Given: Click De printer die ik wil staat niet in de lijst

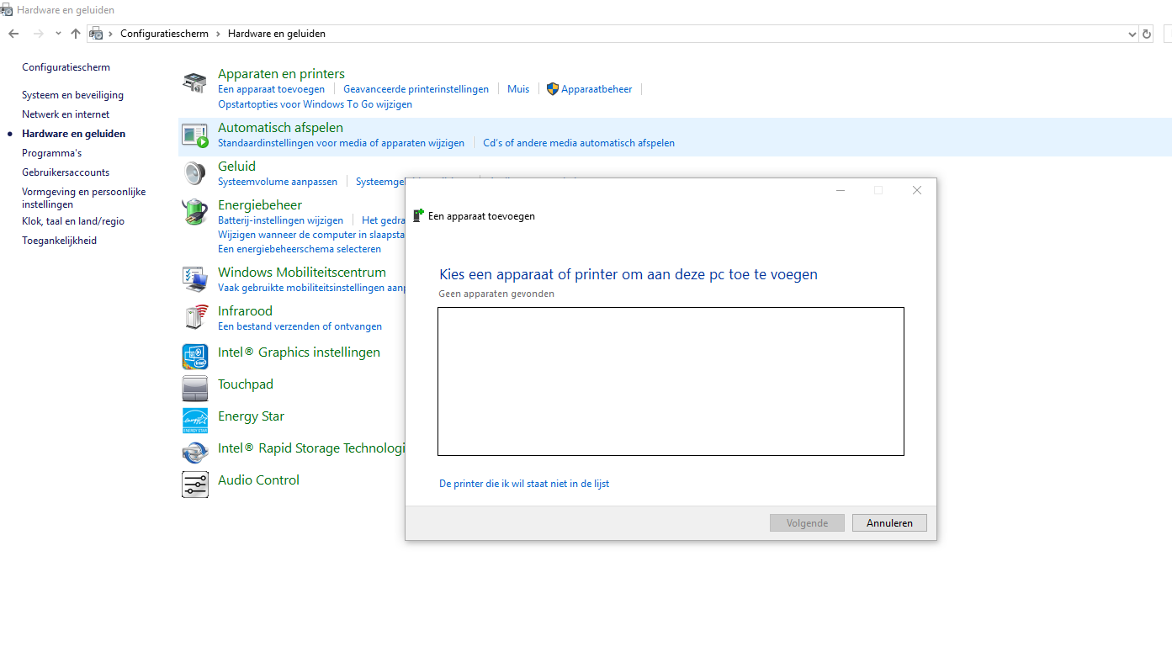Looking at the screenshot, I should click(524, 484).
